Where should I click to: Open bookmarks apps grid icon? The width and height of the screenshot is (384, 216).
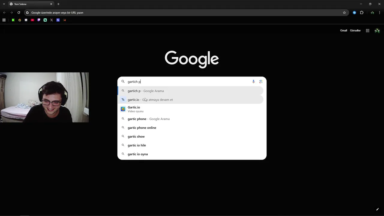pos(4,20)
